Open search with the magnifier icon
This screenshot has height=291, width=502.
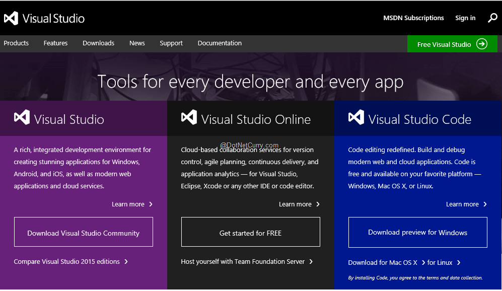[x=492, y=18]
